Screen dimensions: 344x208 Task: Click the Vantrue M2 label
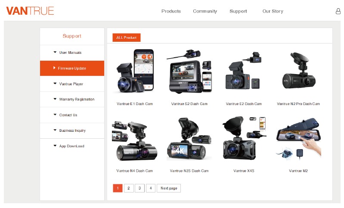298,171
